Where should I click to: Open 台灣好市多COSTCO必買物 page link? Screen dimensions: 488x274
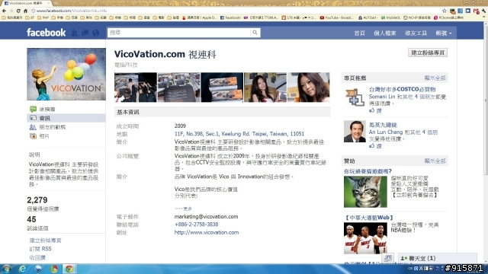(402, 90)
